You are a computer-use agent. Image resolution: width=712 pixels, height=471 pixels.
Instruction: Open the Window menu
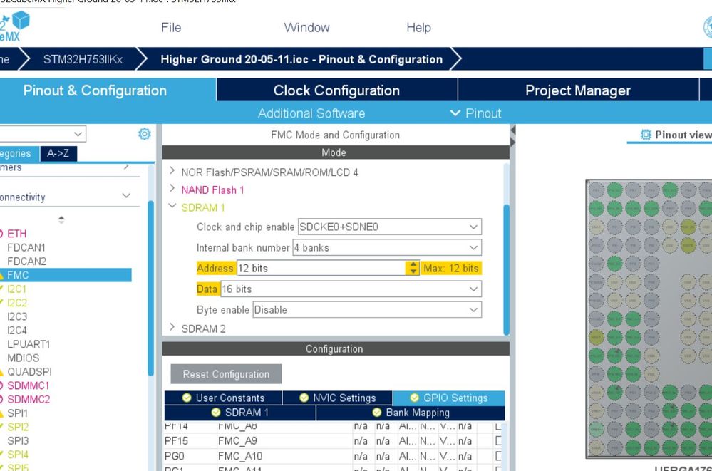pos(307,28)
